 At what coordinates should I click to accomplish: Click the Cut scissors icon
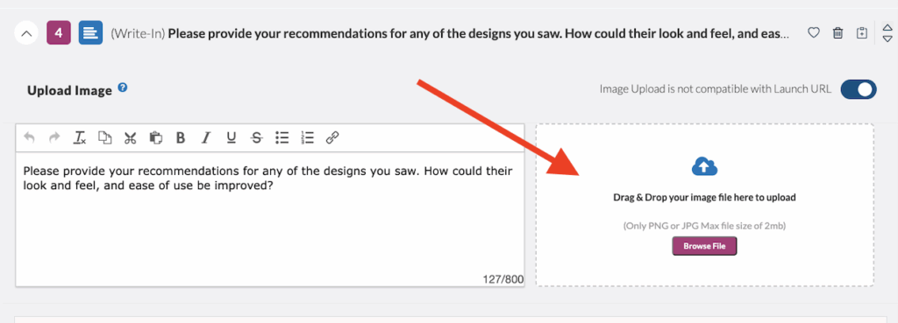click(x=130, y=137)
